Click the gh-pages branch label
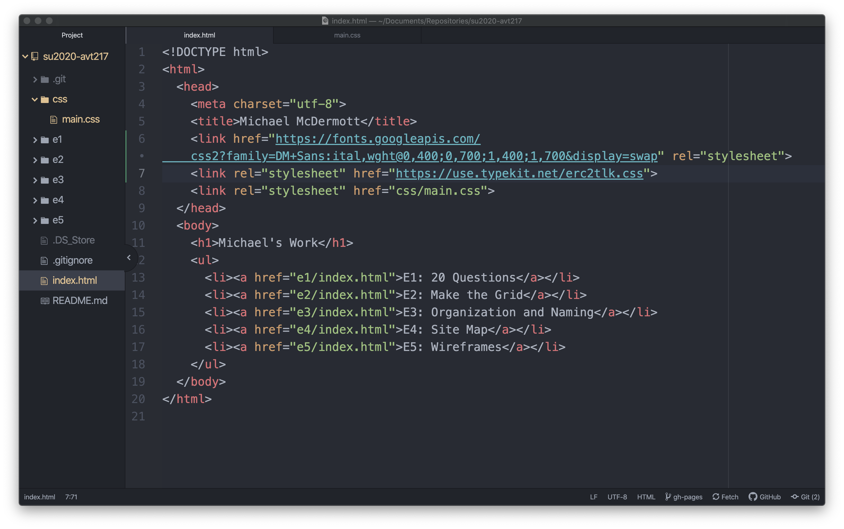844x529 pixels. click(x=688, y=497)
